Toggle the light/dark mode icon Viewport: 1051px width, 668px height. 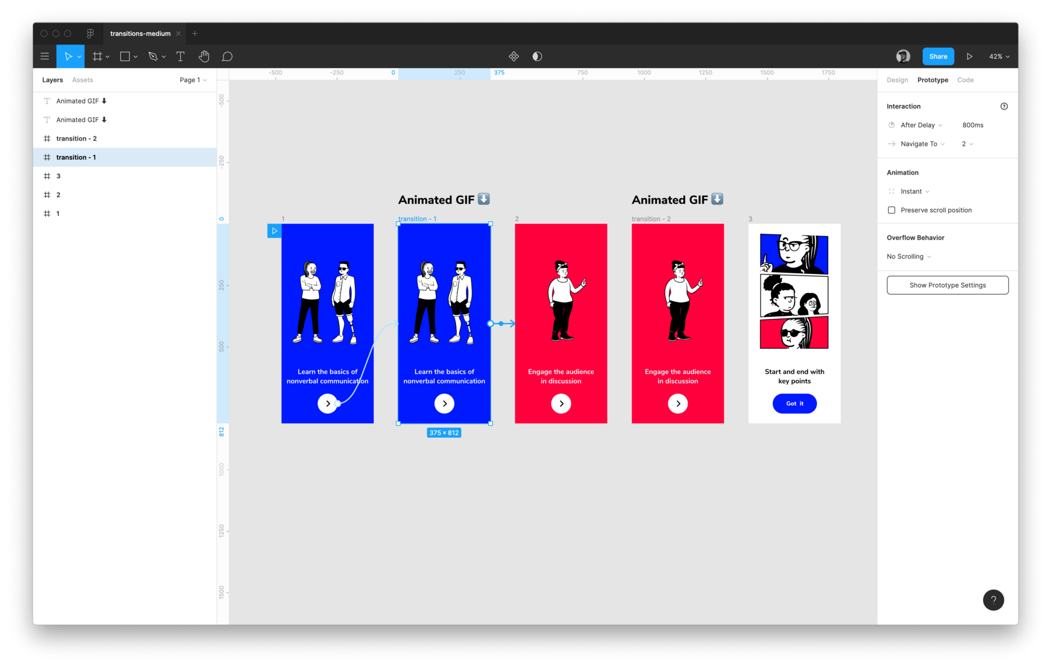tap(537, 56)
